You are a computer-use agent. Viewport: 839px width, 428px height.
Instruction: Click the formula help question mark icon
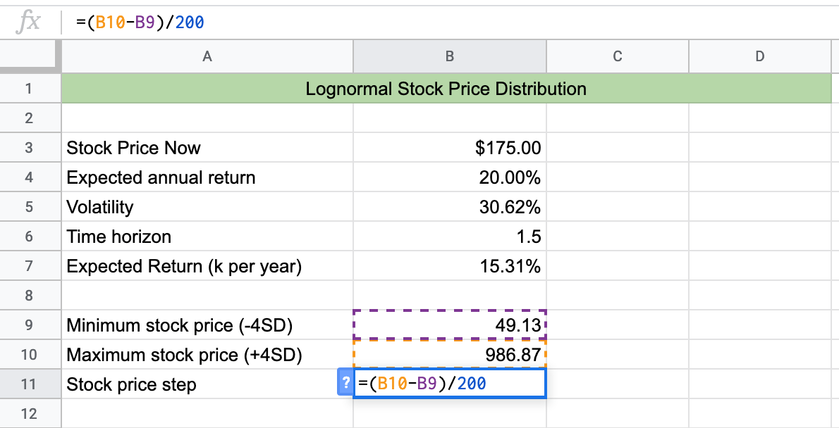tap(345, 382)
